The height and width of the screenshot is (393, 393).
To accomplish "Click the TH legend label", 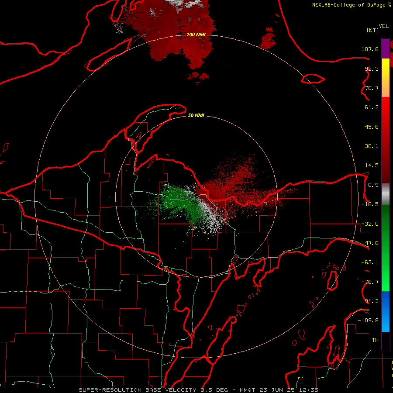I will pyautogui.click(x=375, y=340).
